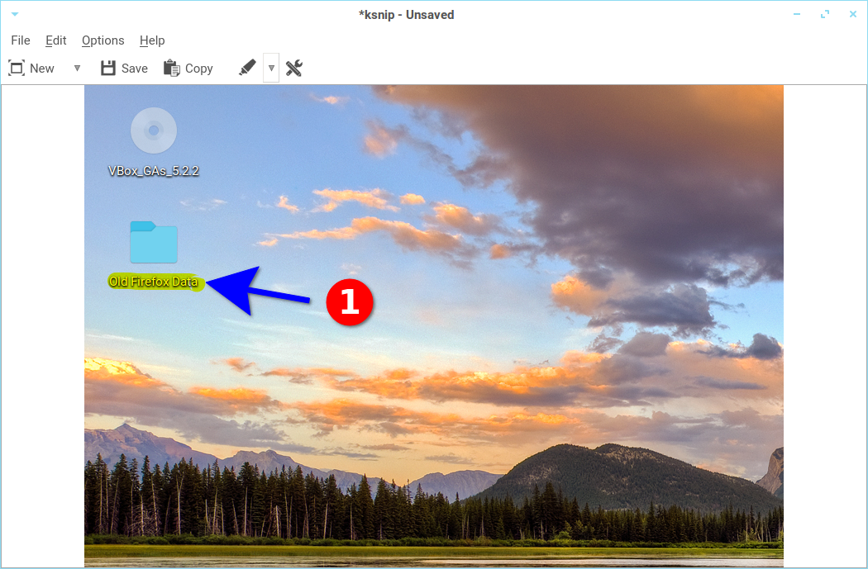Open the window menu arrow in title bar
Viewport: 868px width, 569px height.
point(15,14)
